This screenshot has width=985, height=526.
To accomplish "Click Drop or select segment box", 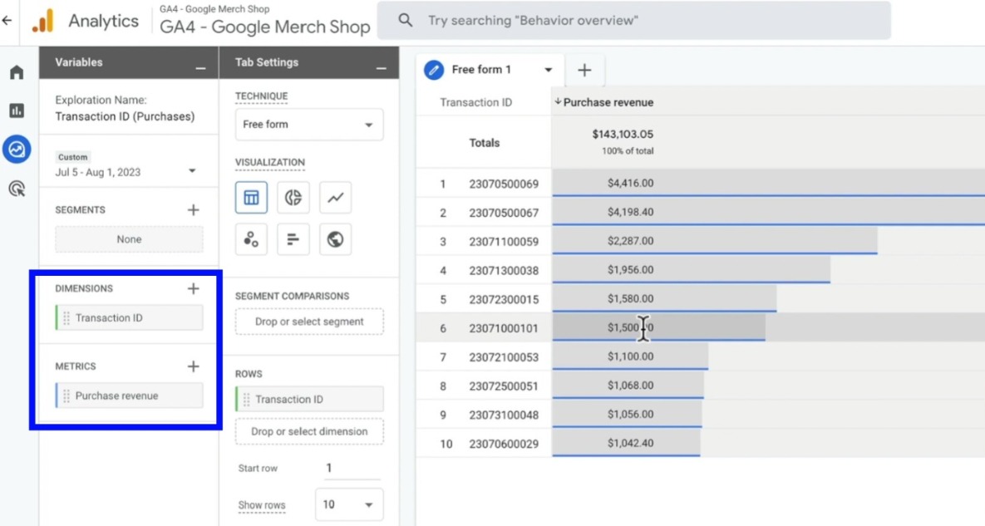I will tap(309, 322).
